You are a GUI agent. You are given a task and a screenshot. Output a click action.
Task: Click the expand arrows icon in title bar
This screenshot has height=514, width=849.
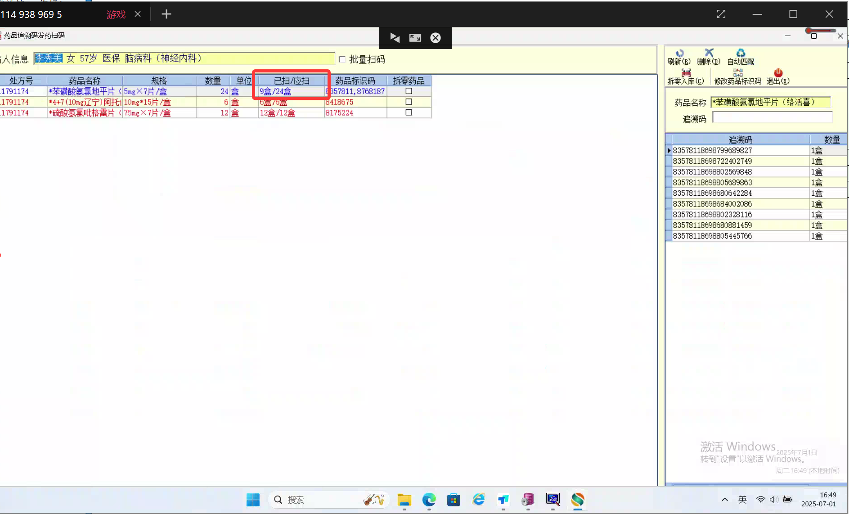click(721, 14)
